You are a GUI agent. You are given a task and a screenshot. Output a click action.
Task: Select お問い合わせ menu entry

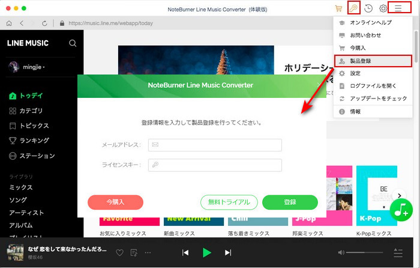pyautogui.click(x=373, y=35)
